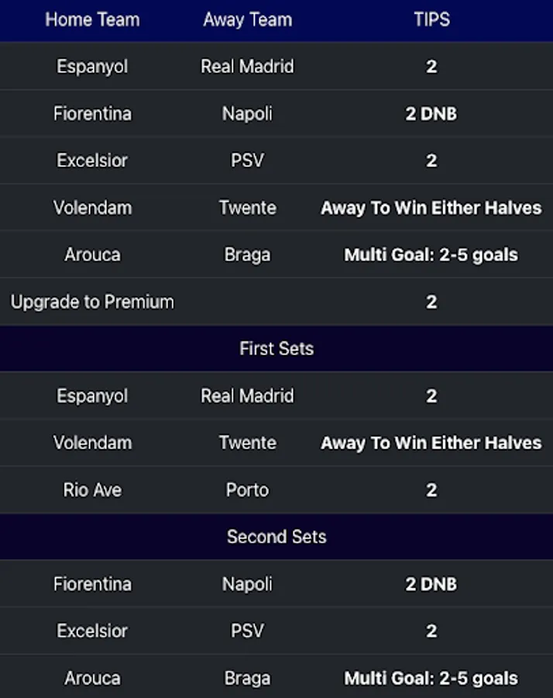This screenshot has width=553, height=698.
Task: Select the Porto away team cell
Action: pyautogui.click(x=247, y=490)
